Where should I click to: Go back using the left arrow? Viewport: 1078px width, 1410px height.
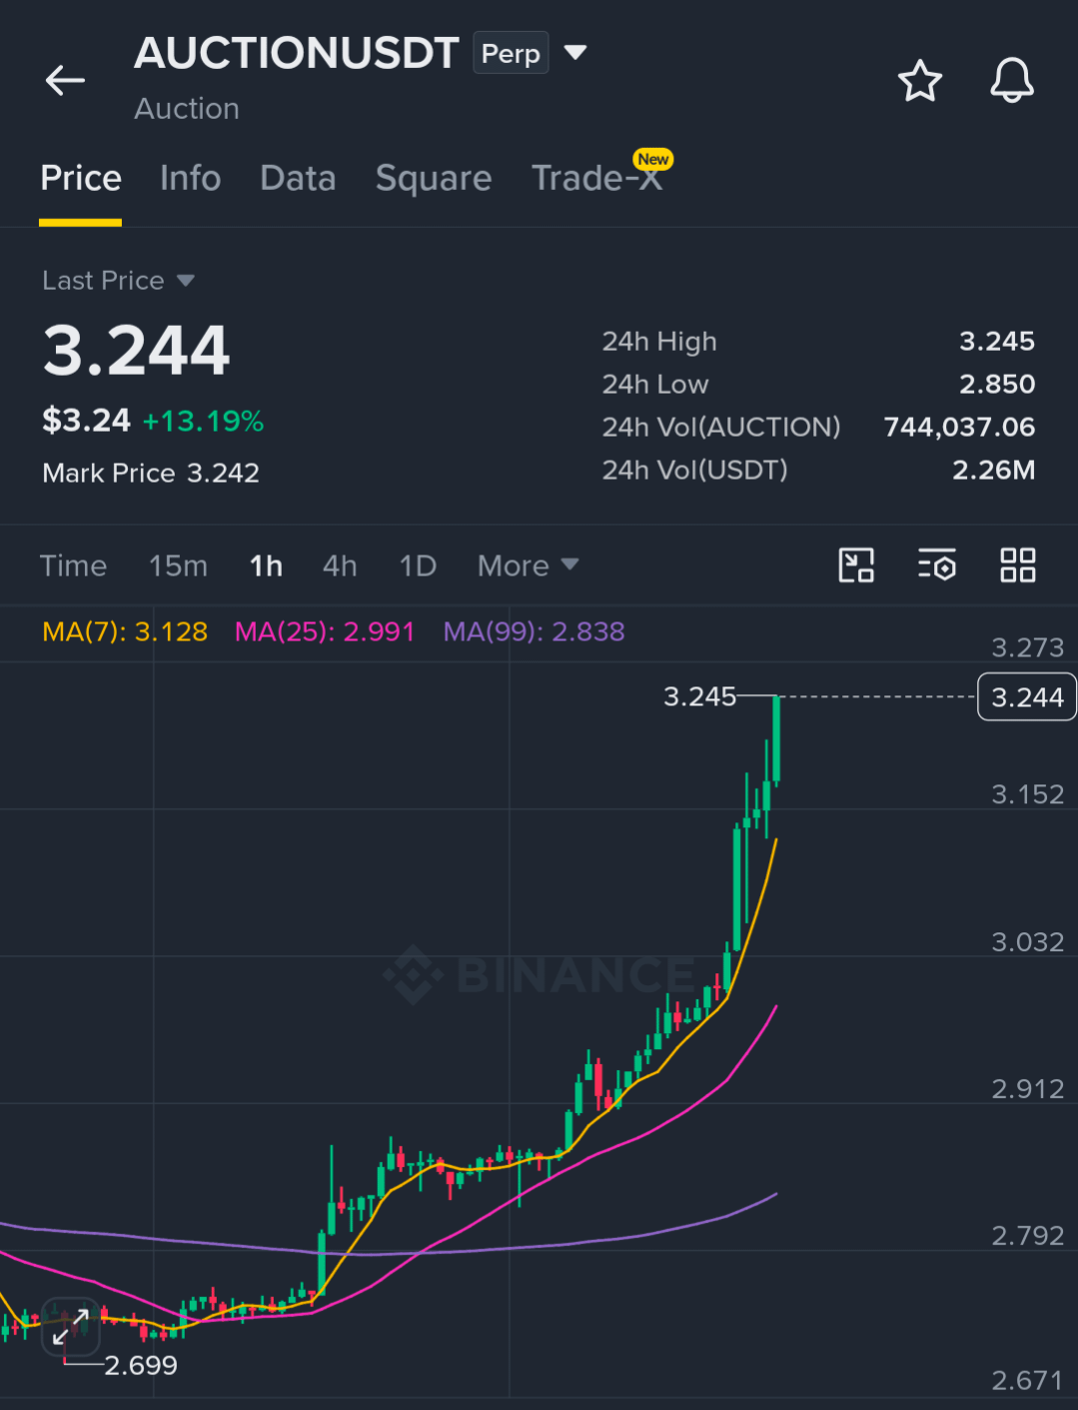pos(65,80)
